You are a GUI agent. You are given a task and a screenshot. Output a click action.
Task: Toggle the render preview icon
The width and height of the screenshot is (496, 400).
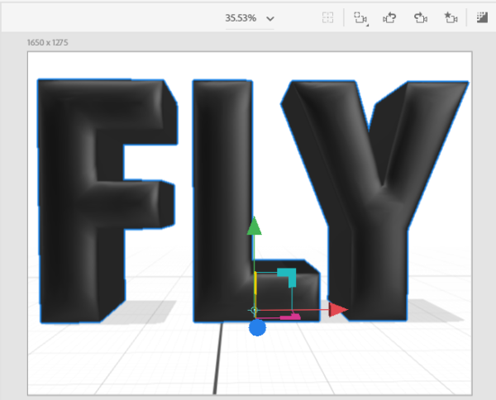482,17
